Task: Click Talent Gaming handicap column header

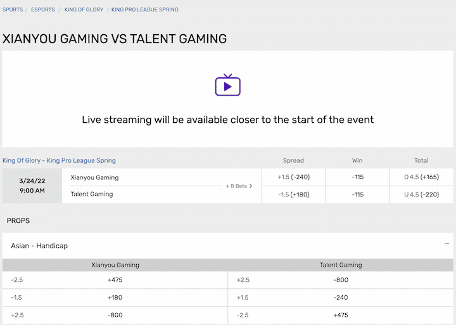Action: tap(341, 265)
